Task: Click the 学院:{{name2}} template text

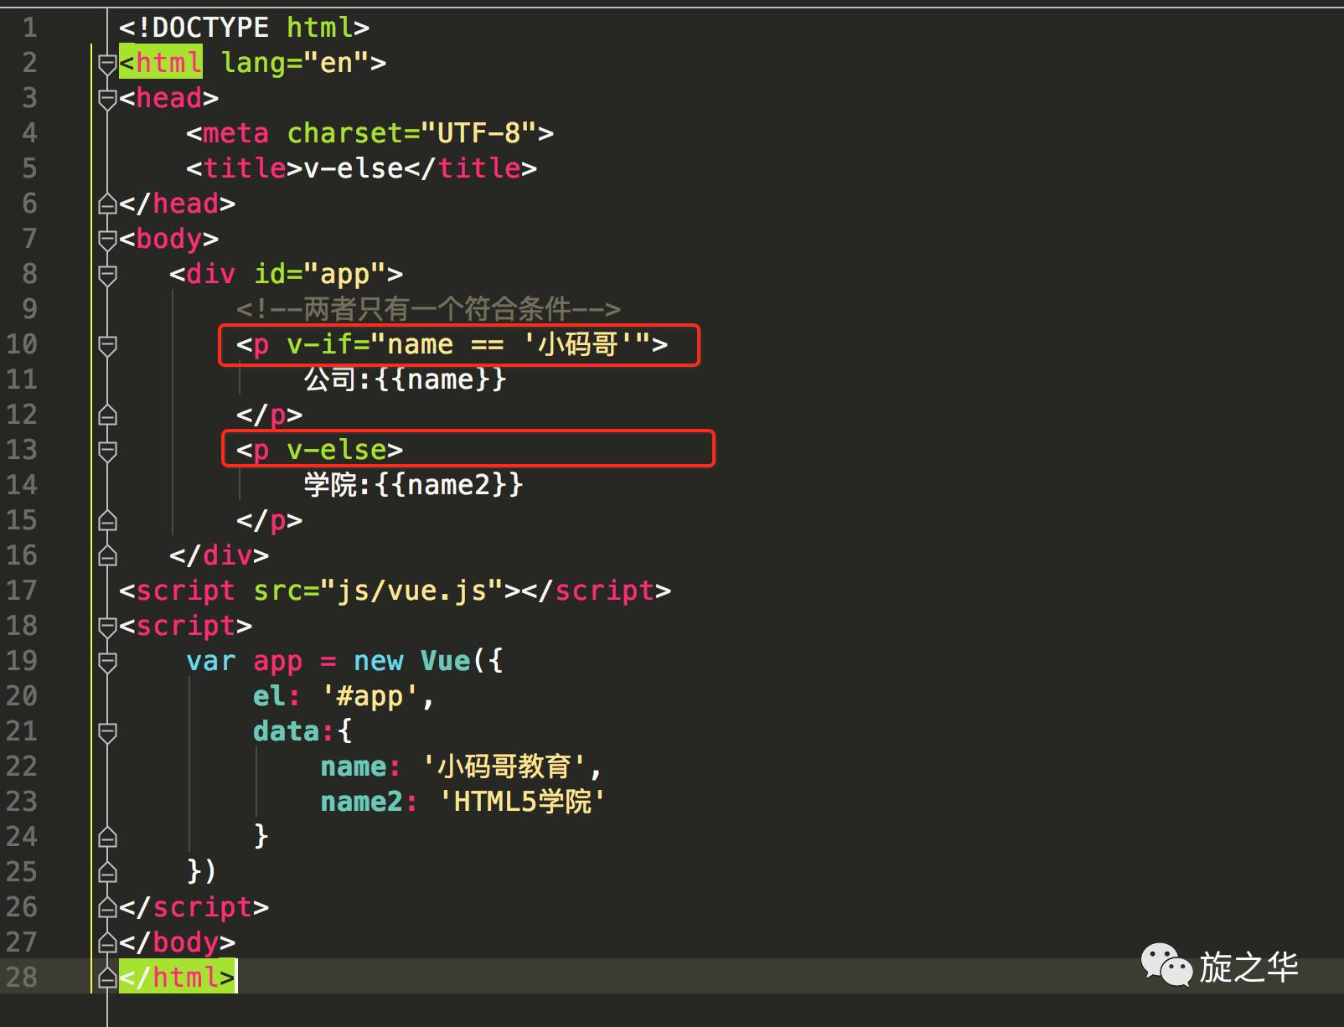Action: (413, 485)
